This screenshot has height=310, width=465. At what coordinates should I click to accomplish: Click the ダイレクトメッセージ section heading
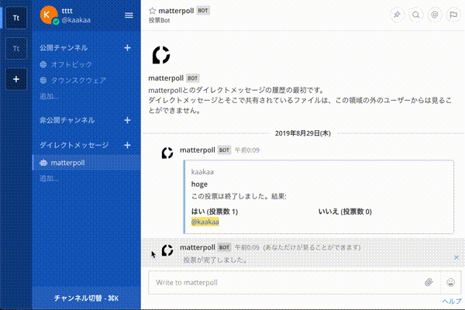tap(74, 145)
